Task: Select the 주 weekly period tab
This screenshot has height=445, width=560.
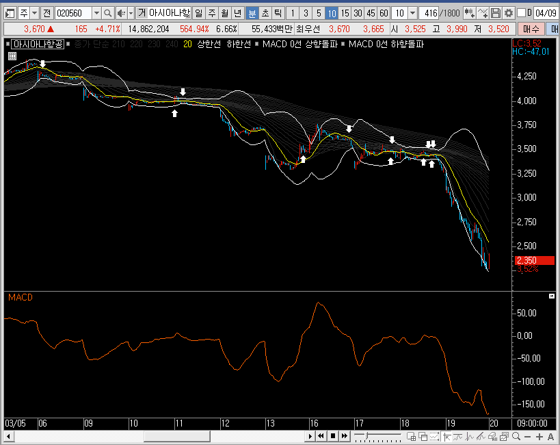Action: click(212, 14)
